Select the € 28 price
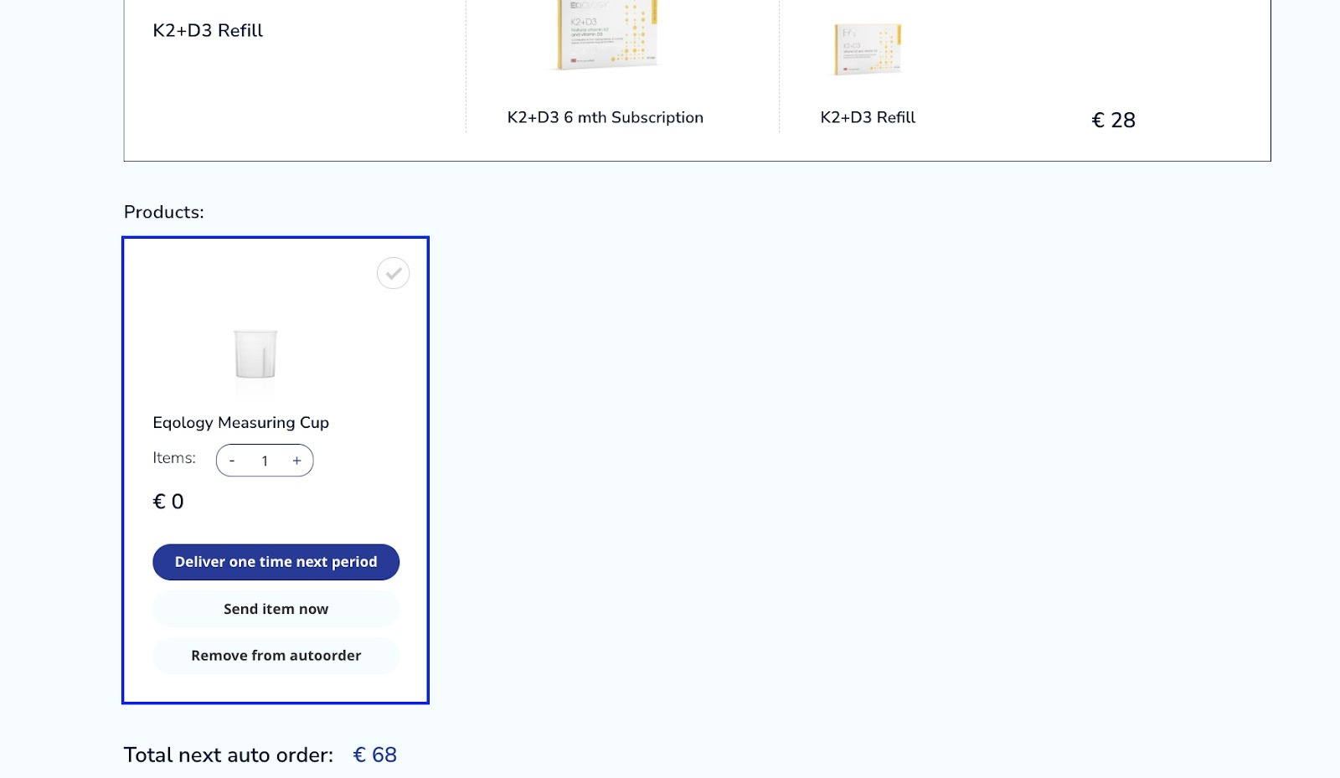1340x778 pixels. tap(1113, 120)
